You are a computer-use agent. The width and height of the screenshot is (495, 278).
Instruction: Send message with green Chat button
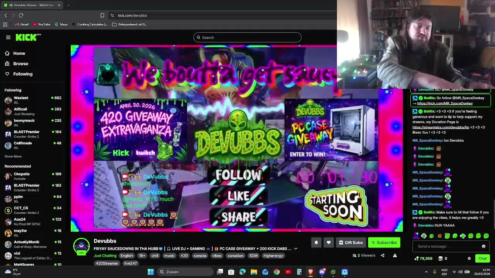(483, 258)
